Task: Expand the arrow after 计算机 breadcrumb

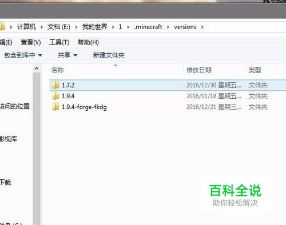Action: pos(42,27)
